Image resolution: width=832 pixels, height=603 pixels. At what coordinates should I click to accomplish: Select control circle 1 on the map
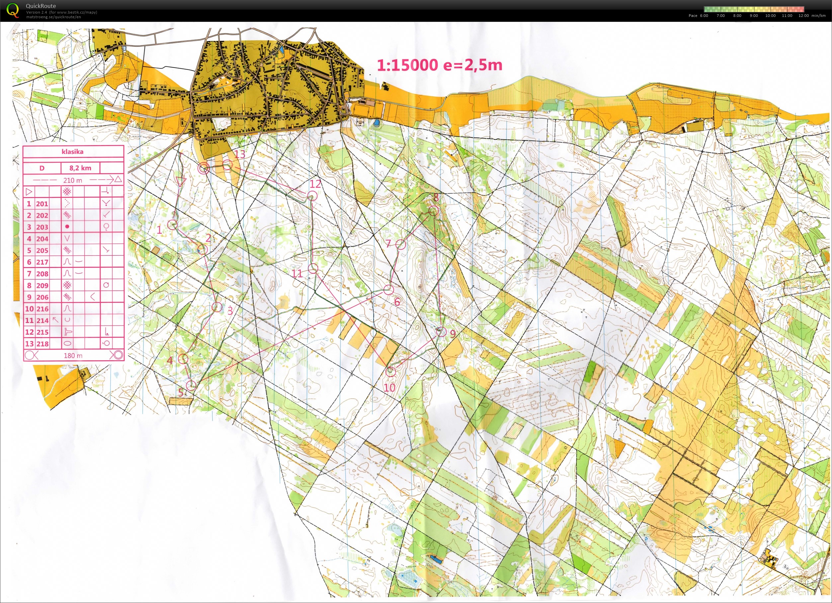[x=172, y=225]
